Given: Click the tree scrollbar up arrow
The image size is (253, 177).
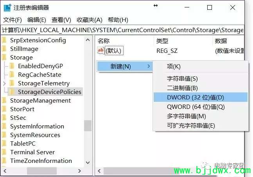Looking at the screenshot, I should 88,40.
